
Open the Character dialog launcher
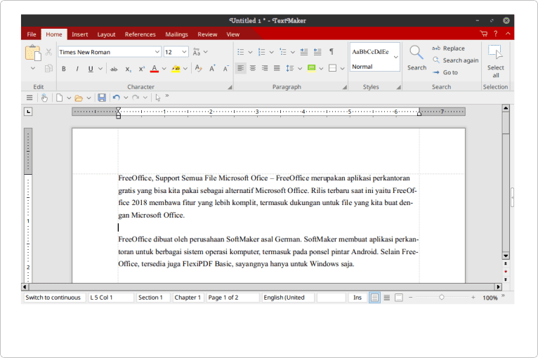pos(230,87)
